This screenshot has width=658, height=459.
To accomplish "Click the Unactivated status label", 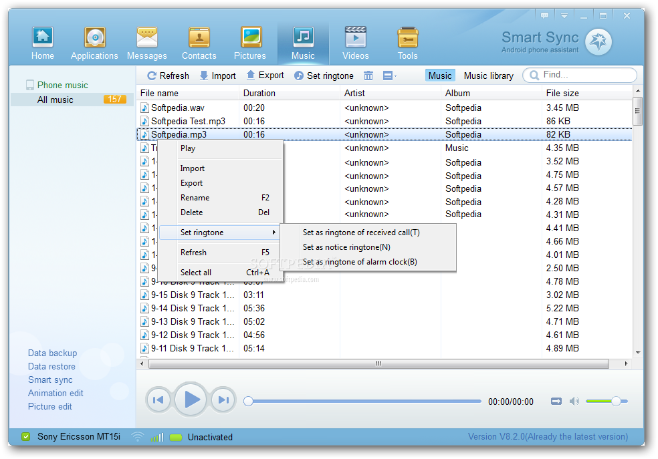I will coord(210,438).
